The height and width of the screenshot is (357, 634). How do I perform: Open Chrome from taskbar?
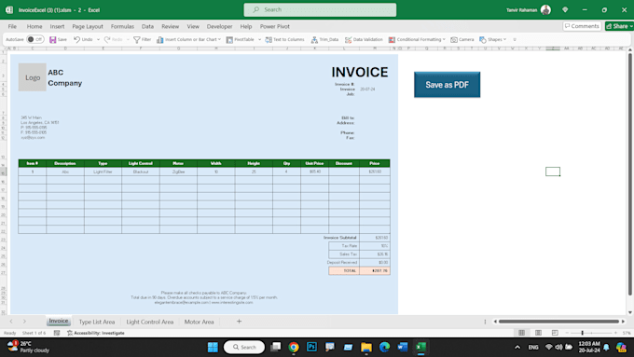coord(294,347)
